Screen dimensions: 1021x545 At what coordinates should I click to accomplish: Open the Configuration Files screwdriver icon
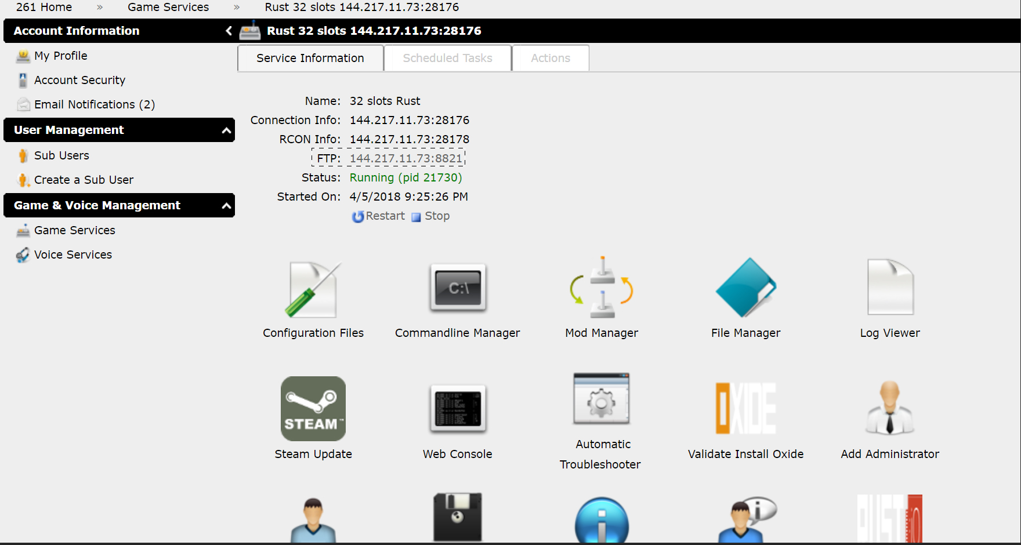(313, 289)
